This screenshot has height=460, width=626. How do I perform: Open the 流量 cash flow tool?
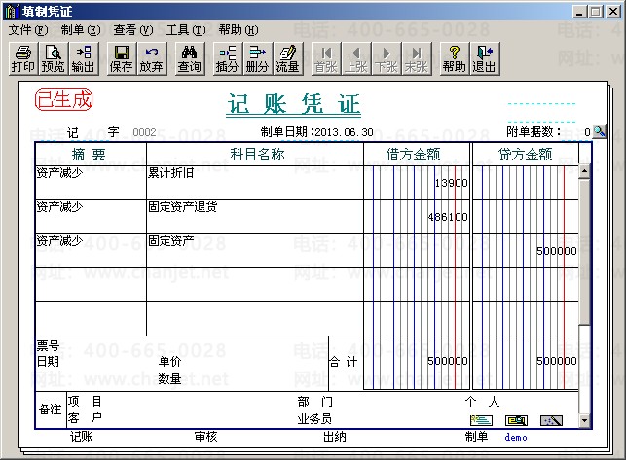pos(287,58)
